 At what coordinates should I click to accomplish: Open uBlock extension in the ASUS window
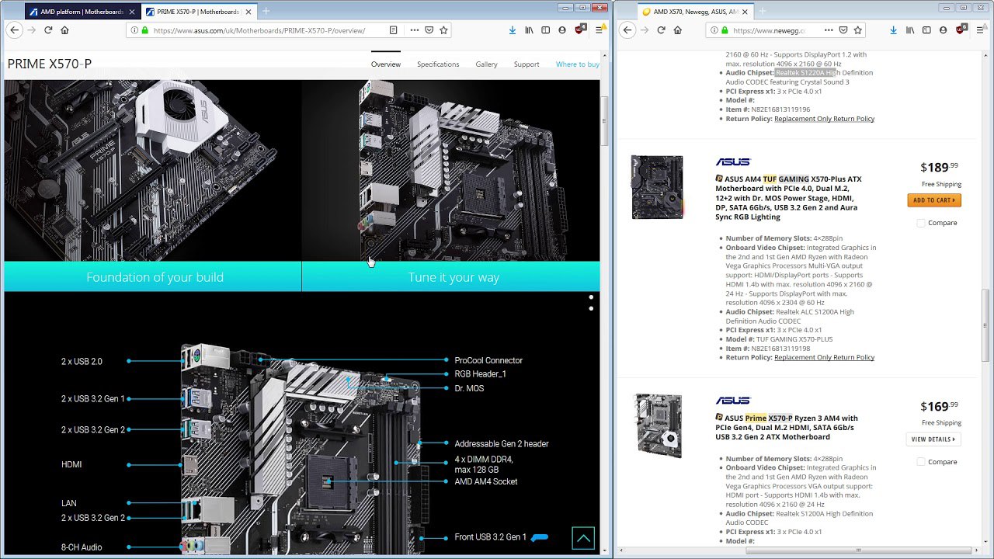coord(580,30)
